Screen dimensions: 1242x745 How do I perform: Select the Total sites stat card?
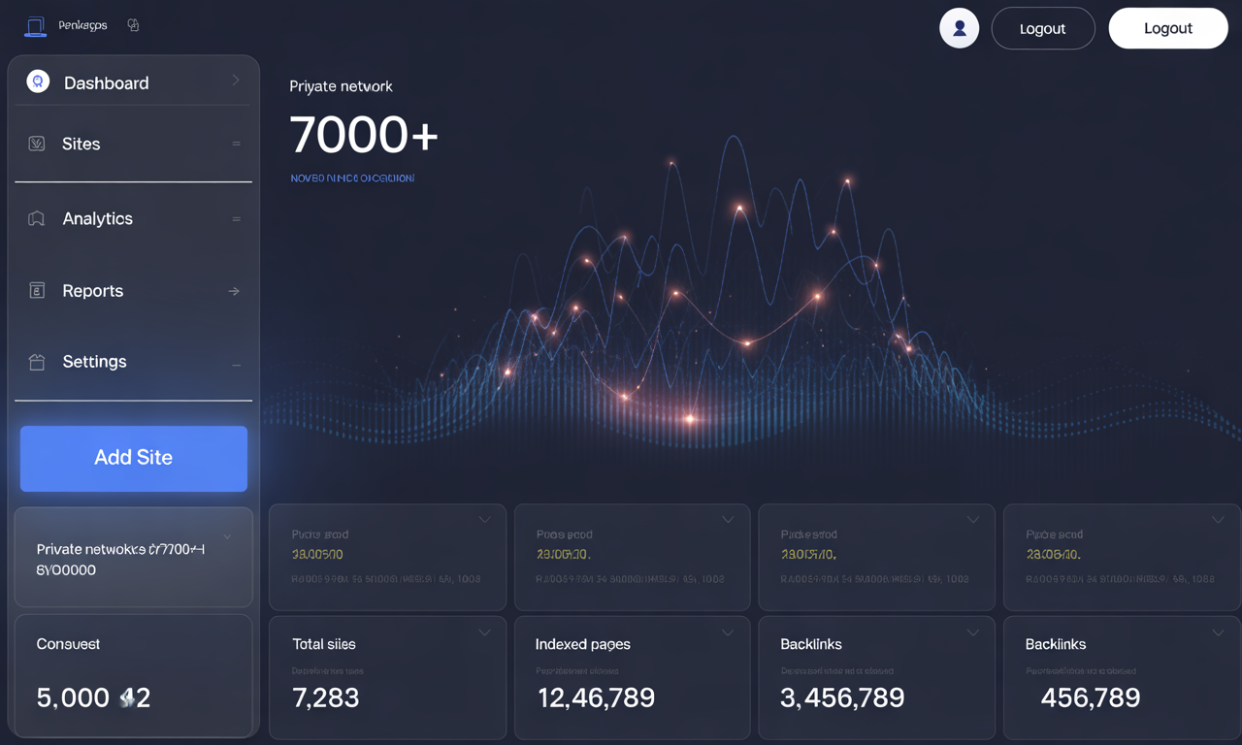387,676
